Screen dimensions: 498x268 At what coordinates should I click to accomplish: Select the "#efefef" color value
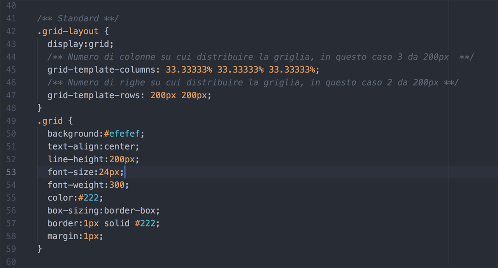122,134
